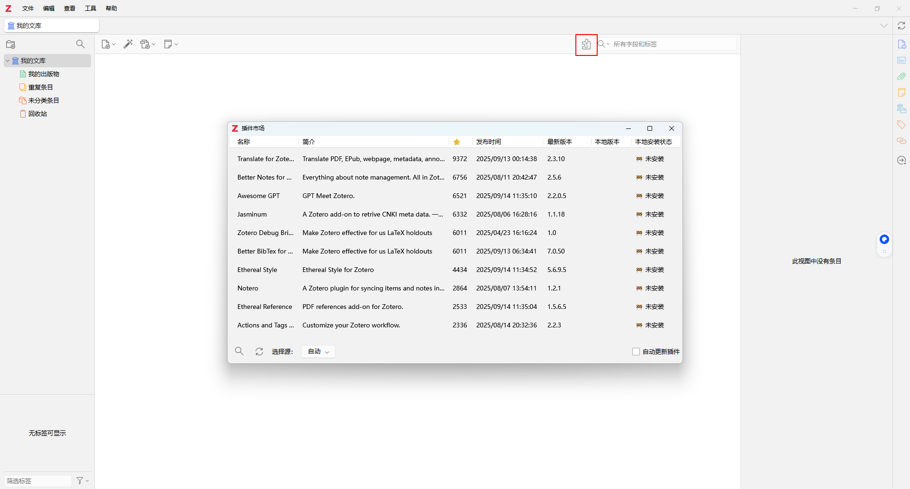
Task: Click the tag filter funnel icon
Action: pyautogui.click(x=80, y=480)
